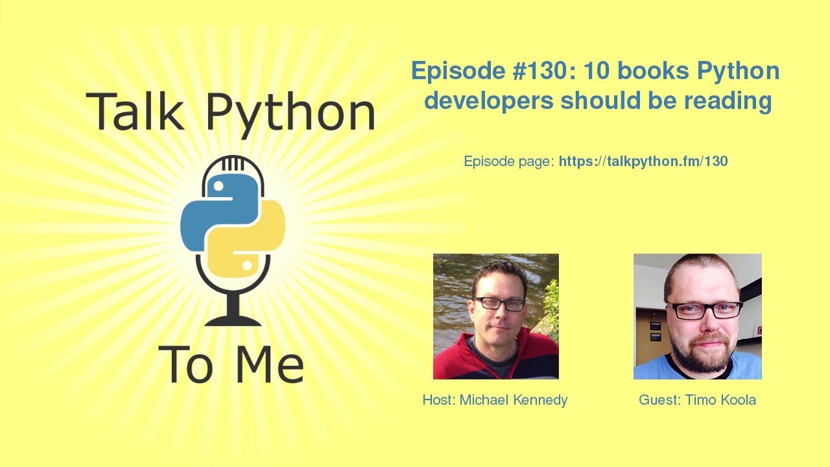Screen dimensions: 830x467
Task: Select the episode #130 title heading
Action: tap(596, 86)
